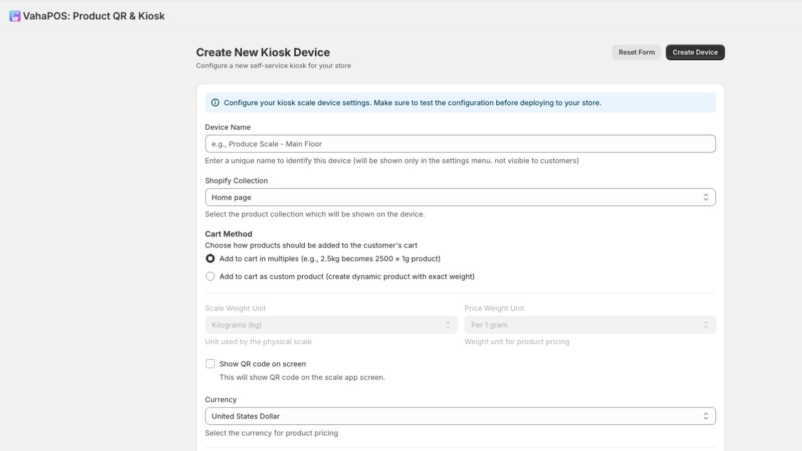This screenshot has height=451, width=802.
Task: Click the VahaPOS: Product QR & Kiosk title
Action: pos(93,16)
